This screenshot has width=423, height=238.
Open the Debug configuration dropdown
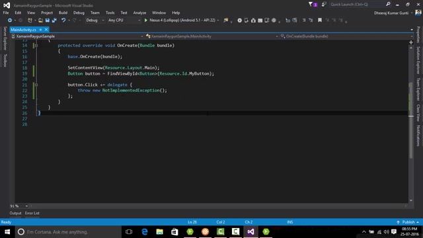pos(95,20)
